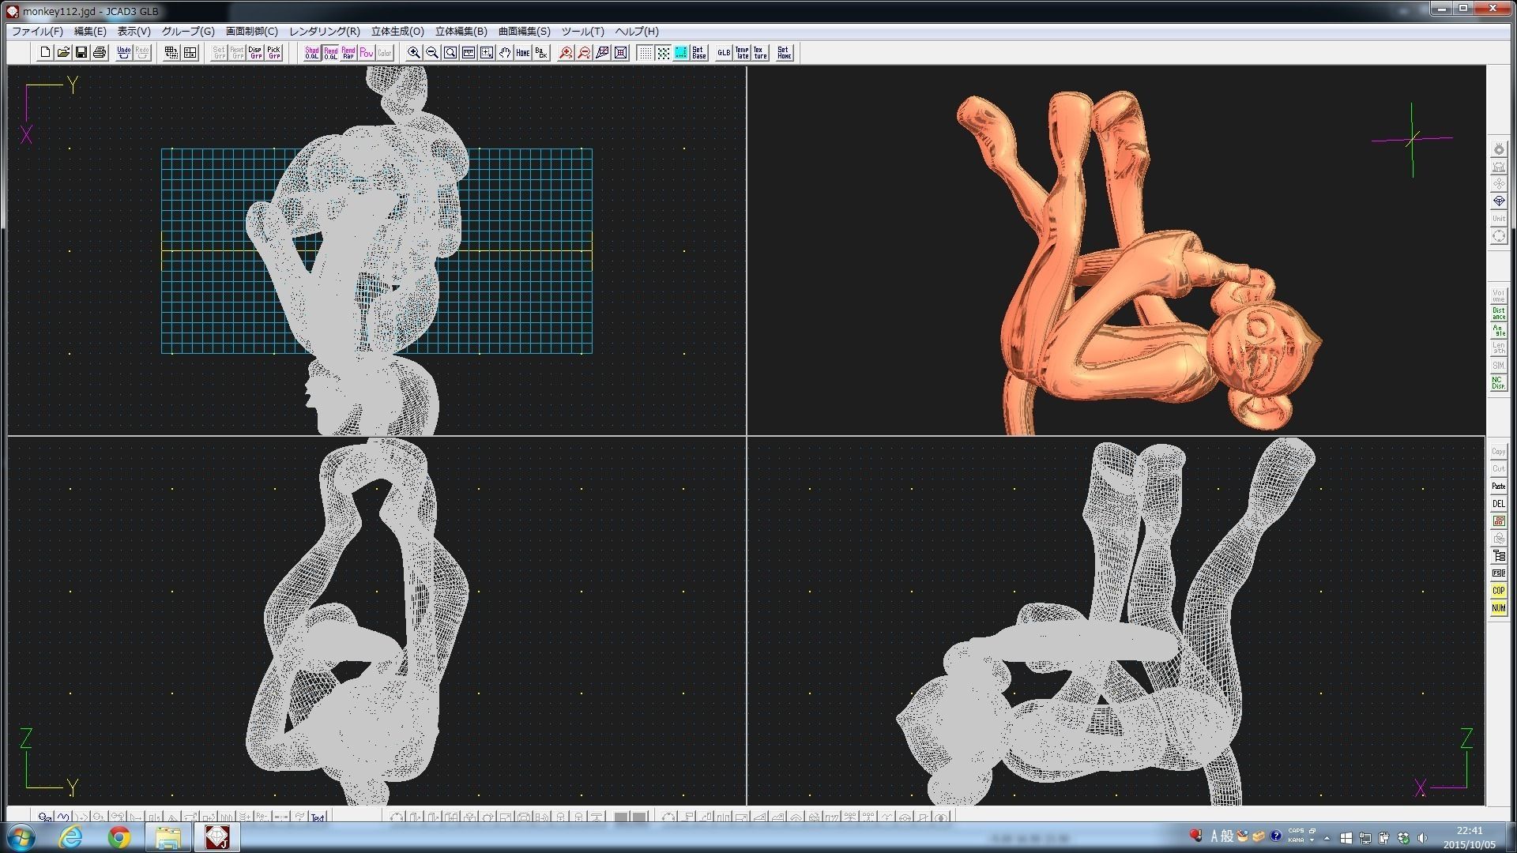Click the Pick Grp icon

(274, 53)
